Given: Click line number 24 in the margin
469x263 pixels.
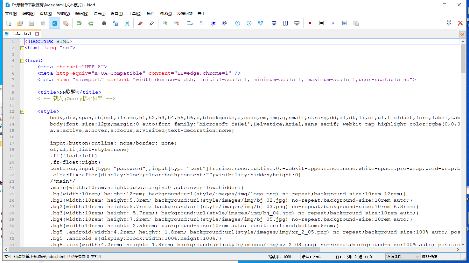Looking at the screenshot, I should point(12,188).
